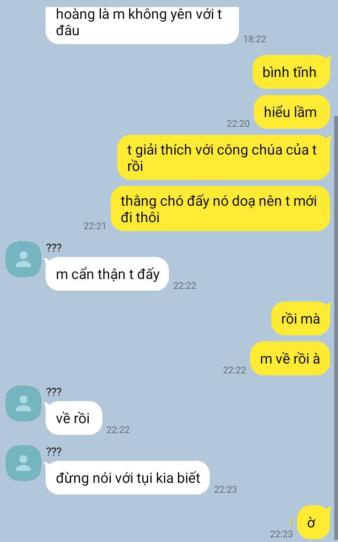Viewport: 338px width, 542px height.
Task: Click the chat scrollbar on the right edge
Action: [x=336, y=328]
